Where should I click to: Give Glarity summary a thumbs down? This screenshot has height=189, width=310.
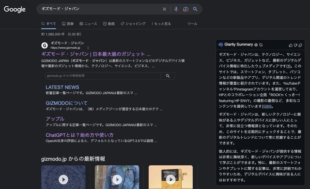(x=295, y=45)
